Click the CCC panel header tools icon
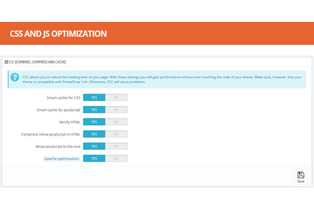Image resolution: width=314 pixels, height=210 pixels. (6, 62)
